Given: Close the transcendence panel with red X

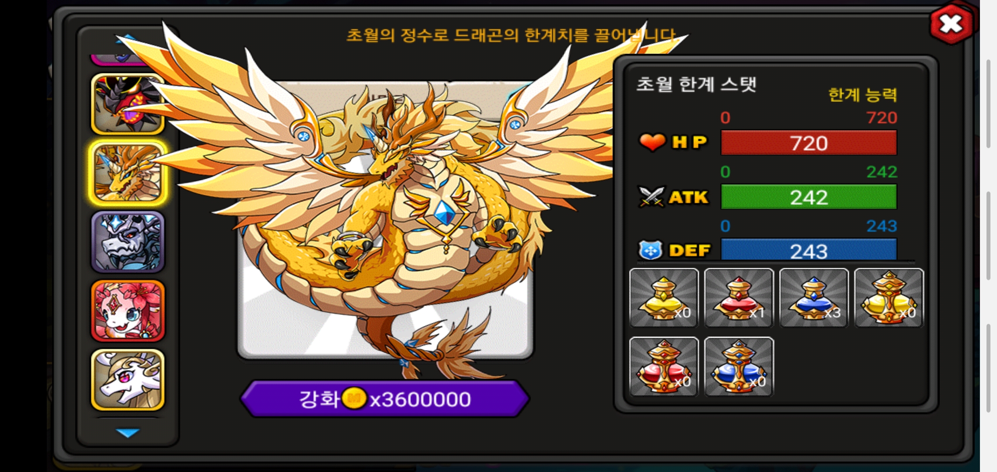Looking at the screenshot, I should pyautogui.click(x=952, y=24).
